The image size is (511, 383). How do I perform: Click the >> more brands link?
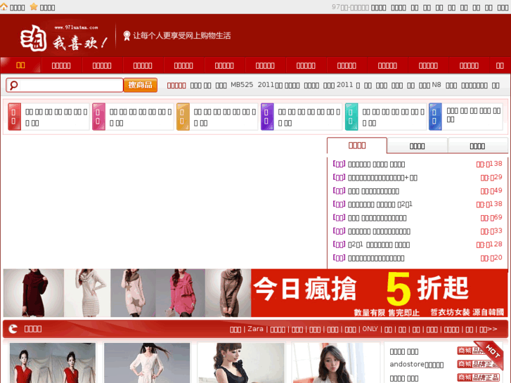pos(489,329)
